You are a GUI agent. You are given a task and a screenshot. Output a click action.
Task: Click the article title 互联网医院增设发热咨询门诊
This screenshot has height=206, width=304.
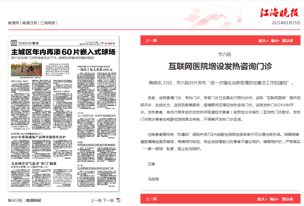220,66
